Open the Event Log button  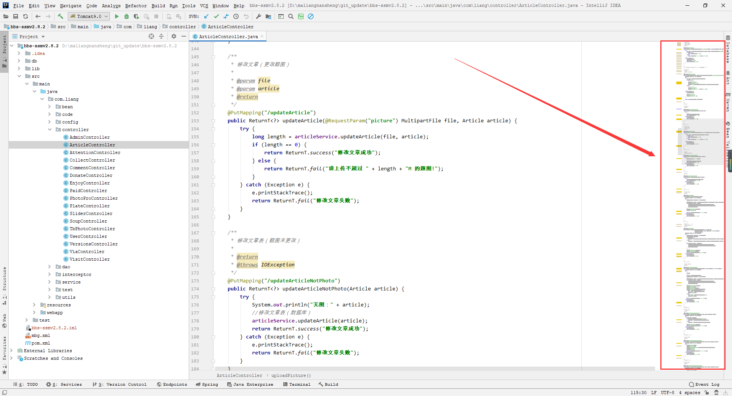[704, 384]
